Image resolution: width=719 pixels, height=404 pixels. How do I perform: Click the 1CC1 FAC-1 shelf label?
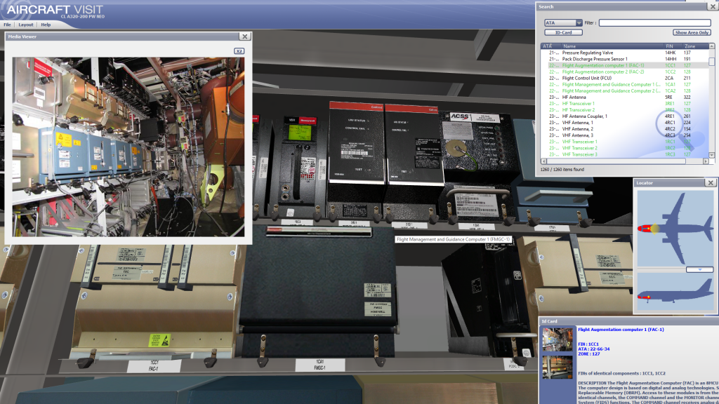tap(154, 365)
